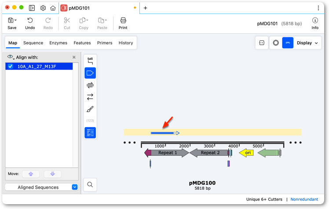Open the Features tab
This screenshot has width=329, height=209.
(x=82, y=43)
